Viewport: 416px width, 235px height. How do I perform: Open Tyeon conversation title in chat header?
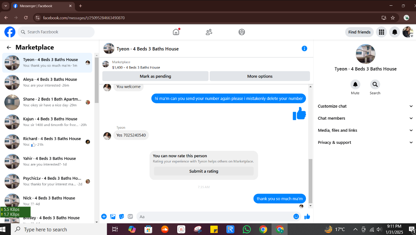tap(147, 49)
